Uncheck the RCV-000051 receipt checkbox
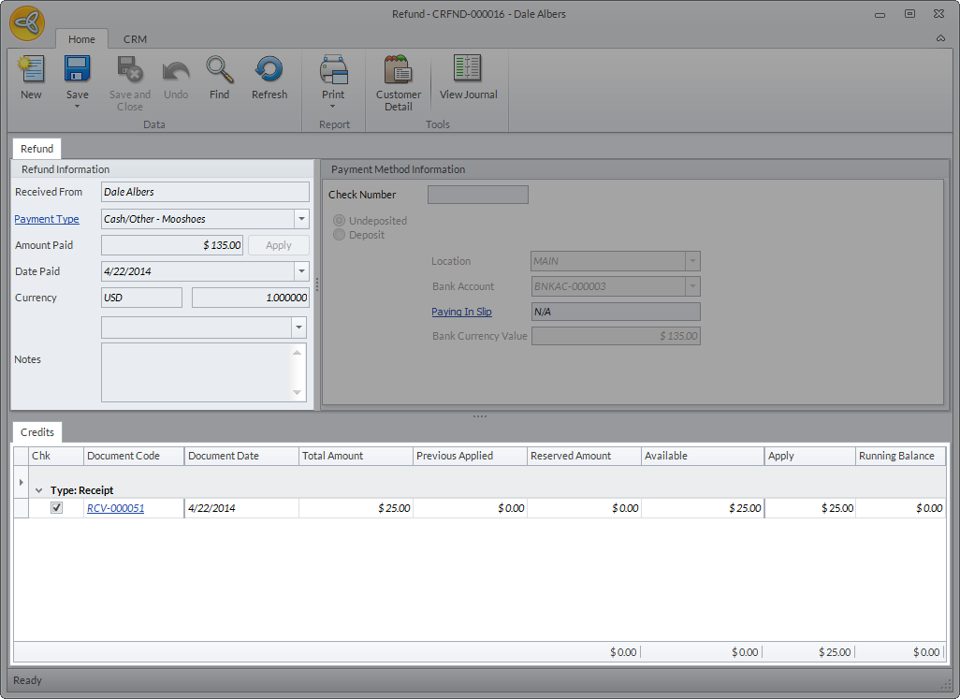960x699 pixels. coord(56,508)
